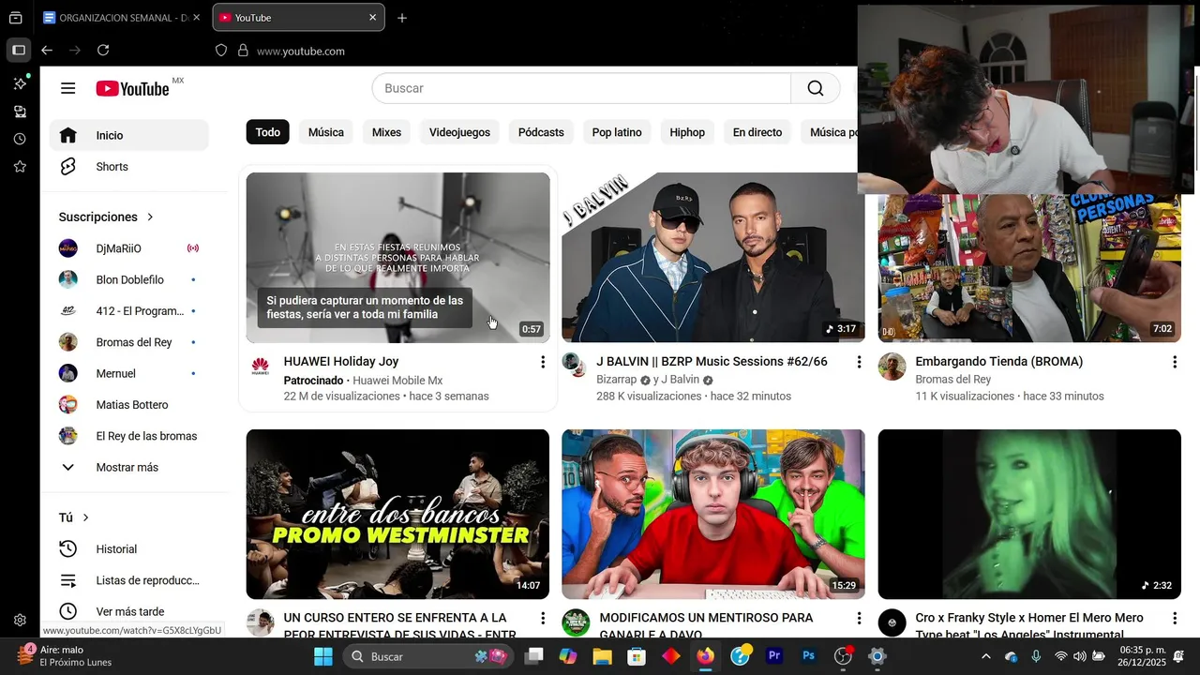Open options menu for J BALVIN BZRP video
Image resolution: width=1200 pixels, height=675 pixels.
tap(858, 362)
